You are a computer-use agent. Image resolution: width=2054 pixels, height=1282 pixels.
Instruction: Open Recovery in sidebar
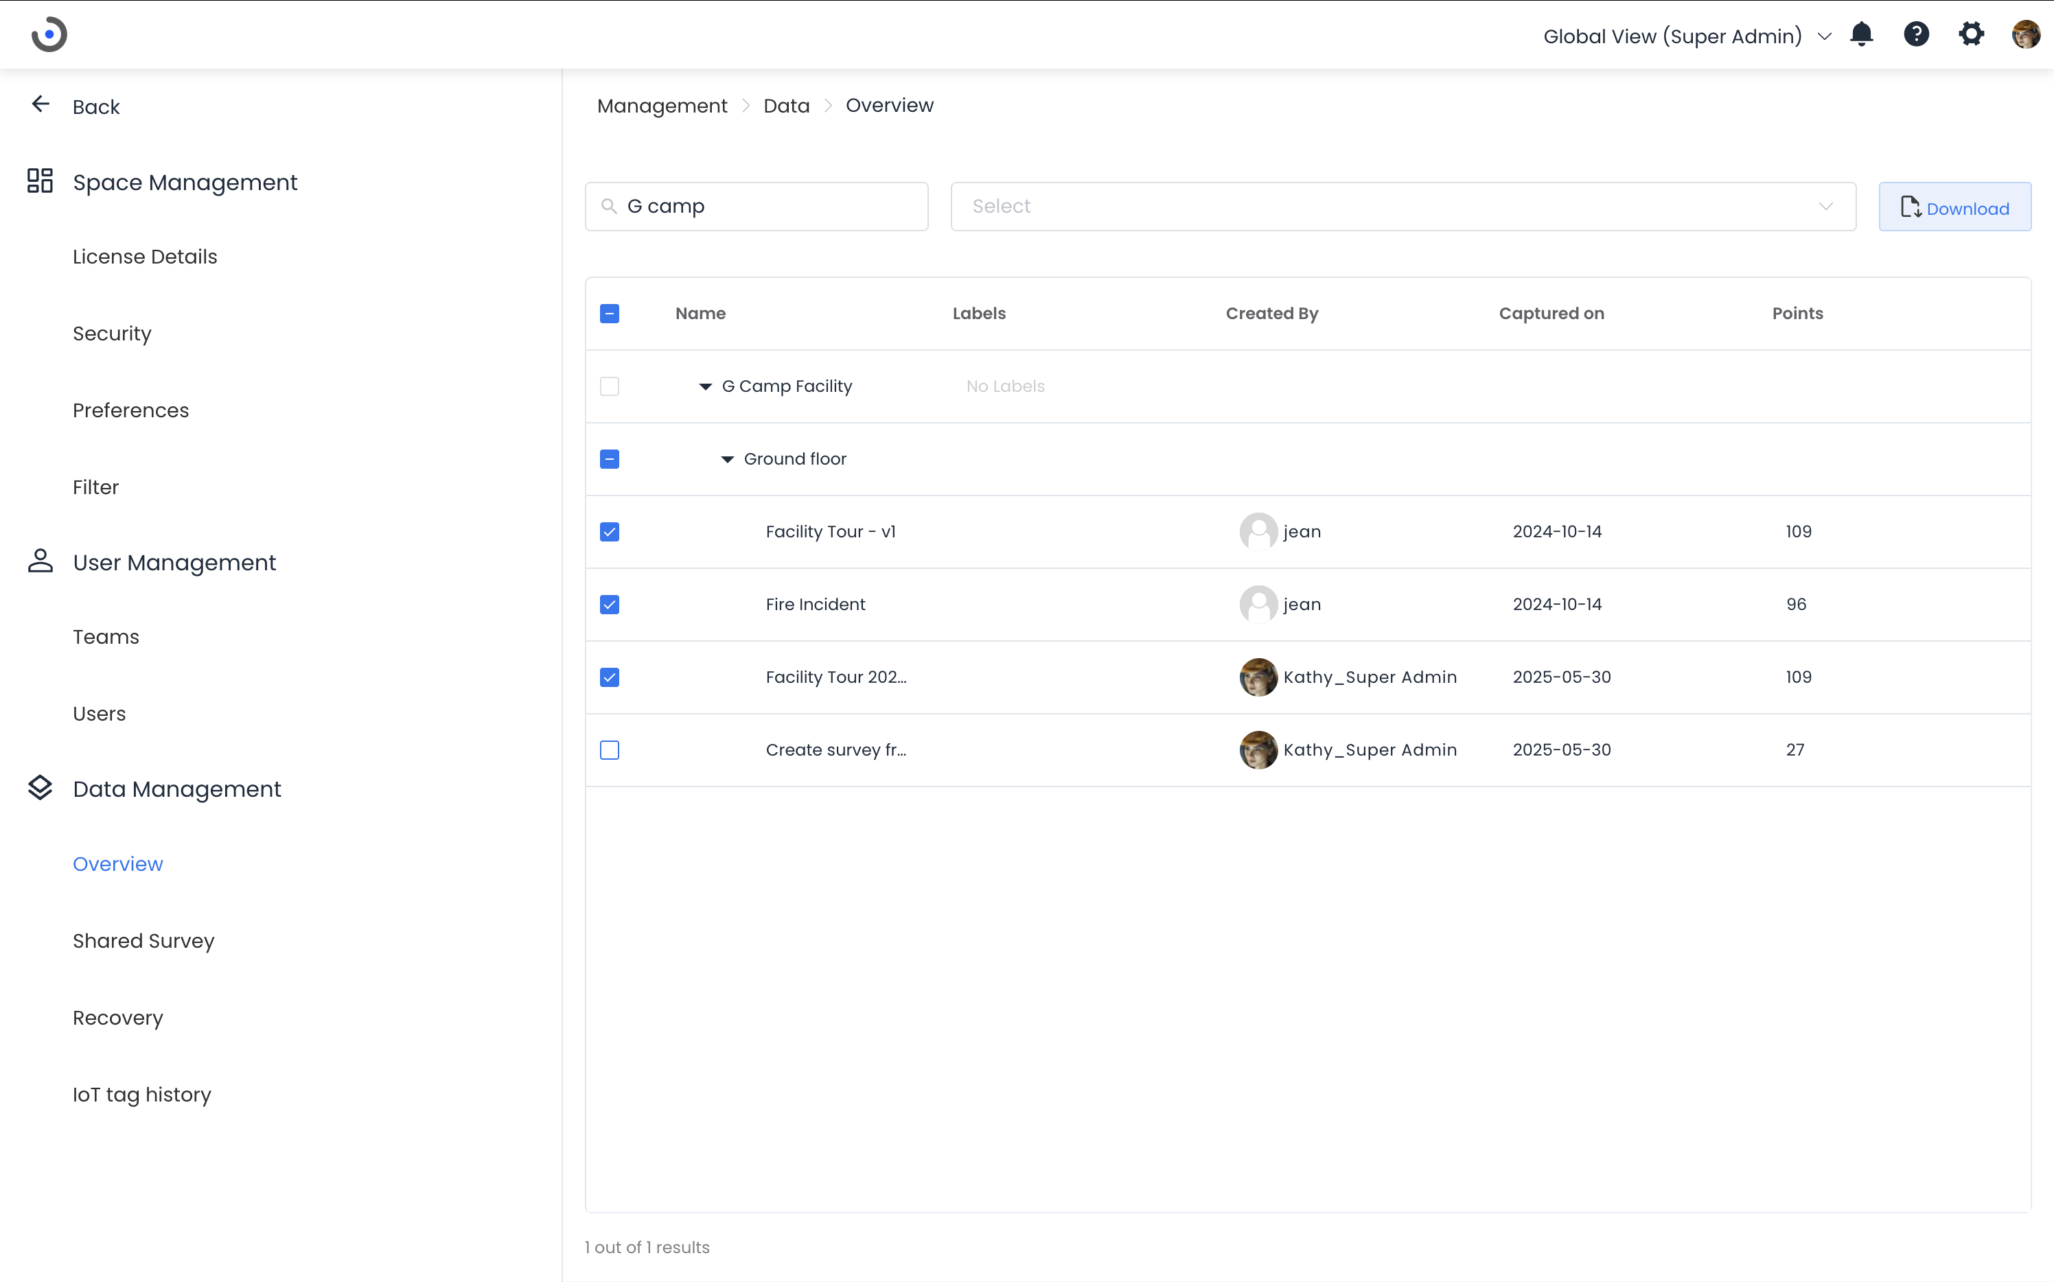(118, 1018)
